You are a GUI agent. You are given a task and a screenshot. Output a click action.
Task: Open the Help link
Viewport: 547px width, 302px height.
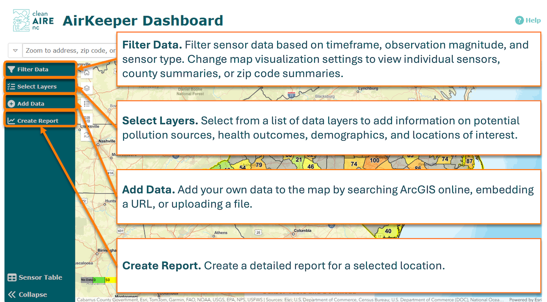533,20
